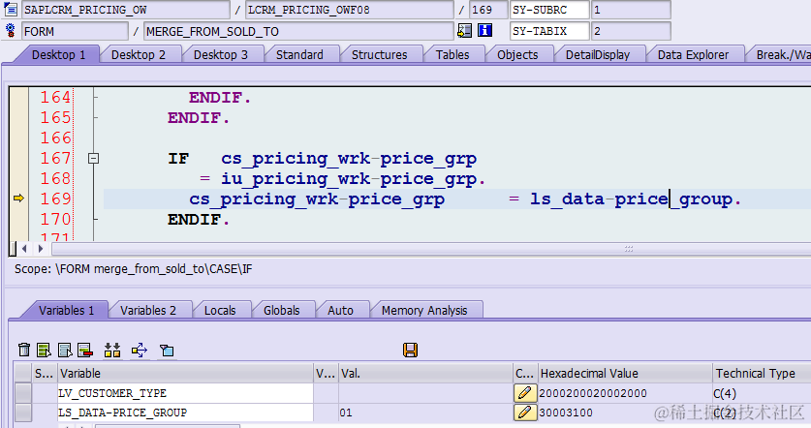
Task: Click the MERGE_FROM_SOLD_TO field
Action: pos(298,31)
